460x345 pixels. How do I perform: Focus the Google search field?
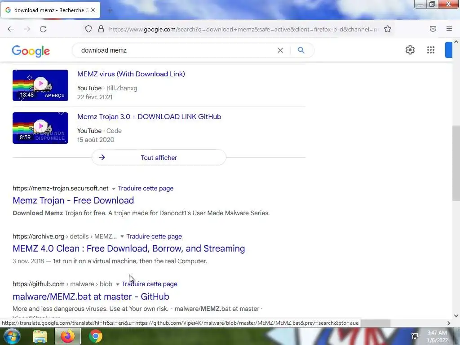coord(176,50)
